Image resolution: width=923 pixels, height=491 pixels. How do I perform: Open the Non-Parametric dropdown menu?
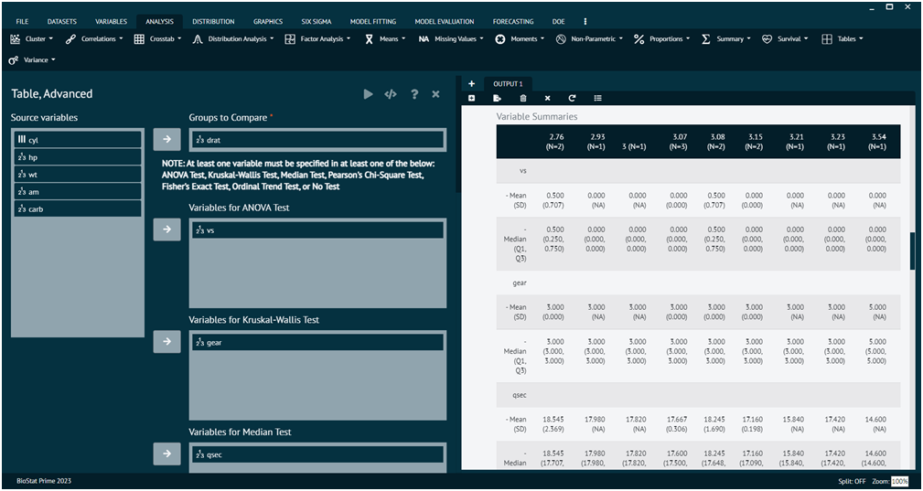589,38
